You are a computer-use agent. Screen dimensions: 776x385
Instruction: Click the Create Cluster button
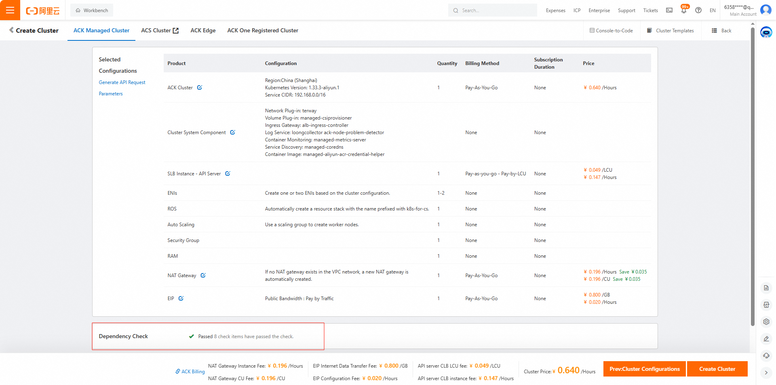tap(717, 369)
